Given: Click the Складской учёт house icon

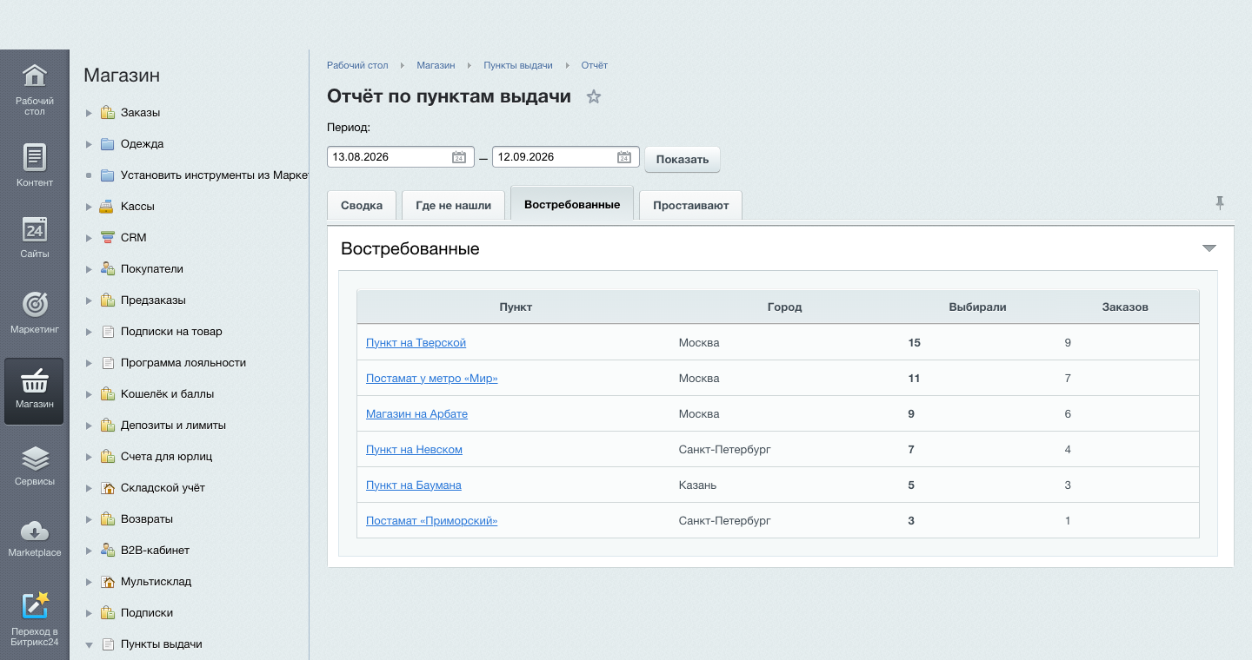Looking at the screenshot, I should tap(107, 488).
